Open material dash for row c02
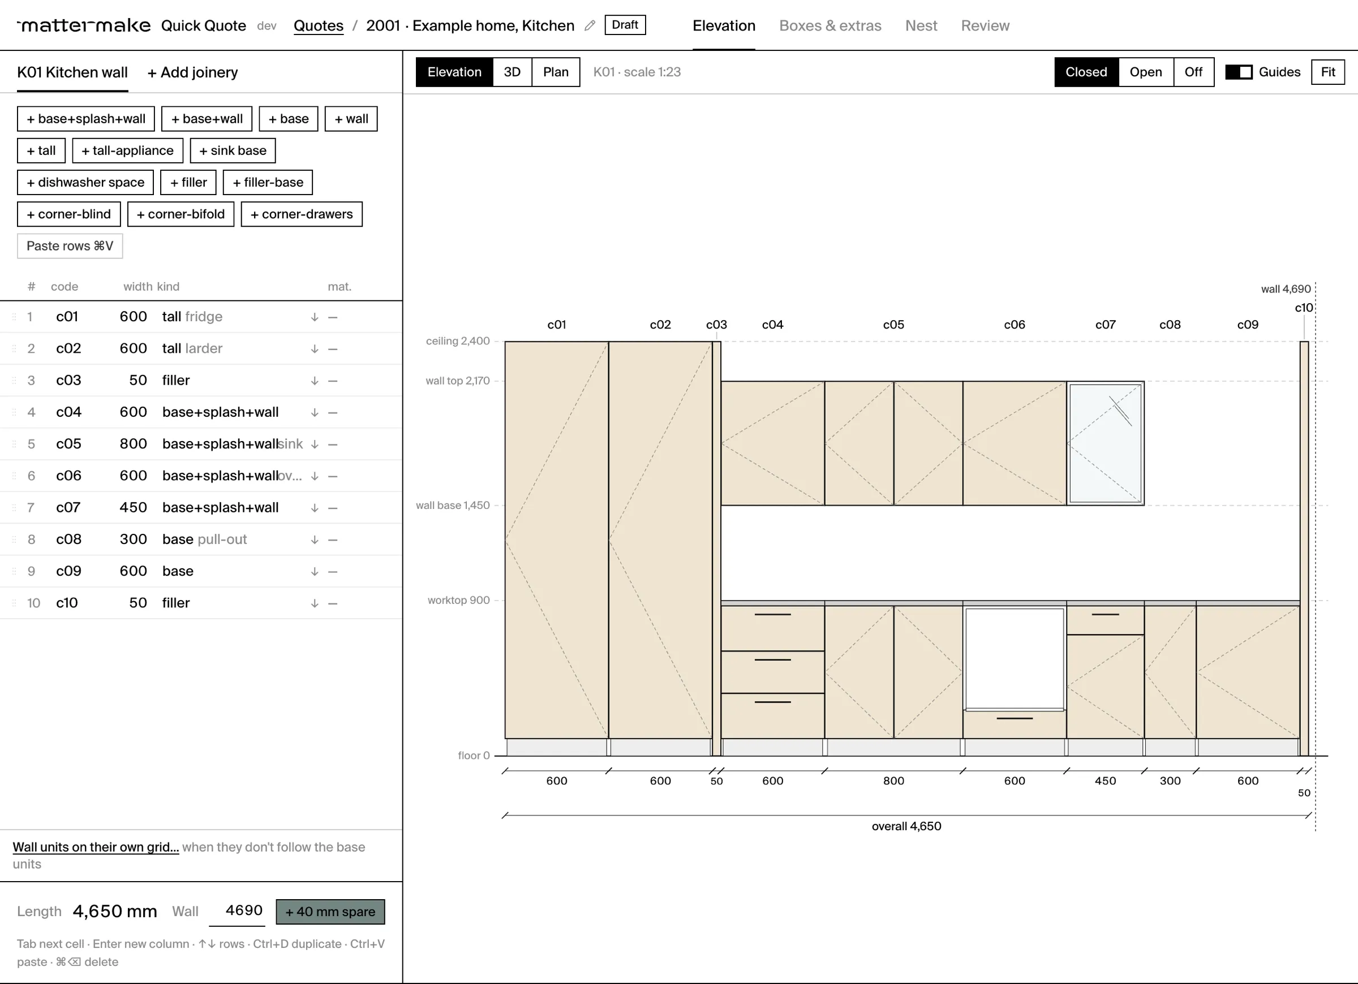The height and width of the screenshot is (984, 1358). (333, 349)
